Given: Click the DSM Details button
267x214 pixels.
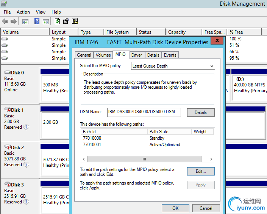Looking at the screenshot, I should (x=201, y=112).
